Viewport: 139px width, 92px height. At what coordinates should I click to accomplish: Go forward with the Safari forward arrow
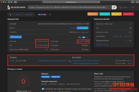coord(11,2)
